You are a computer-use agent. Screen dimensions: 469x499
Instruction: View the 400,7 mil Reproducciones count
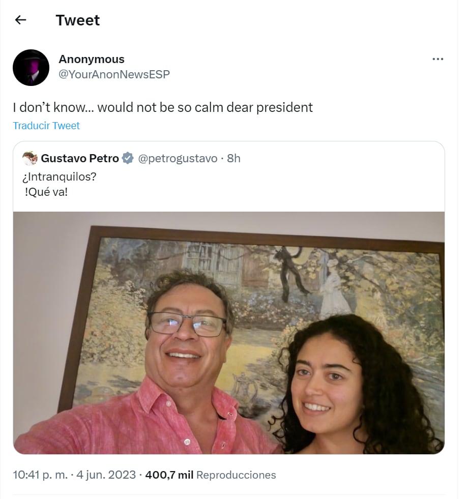point(211,475)
